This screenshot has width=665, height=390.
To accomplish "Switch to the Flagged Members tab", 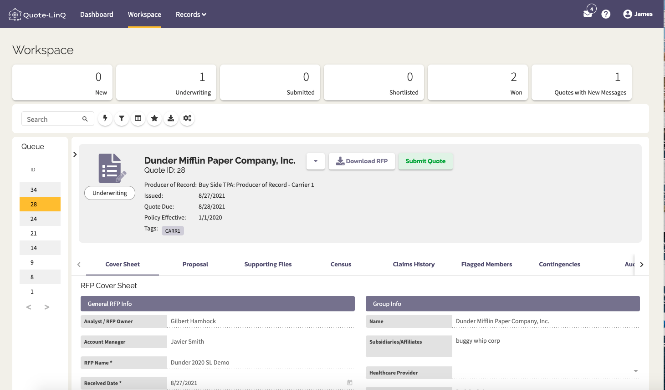I will pos(486,265).
